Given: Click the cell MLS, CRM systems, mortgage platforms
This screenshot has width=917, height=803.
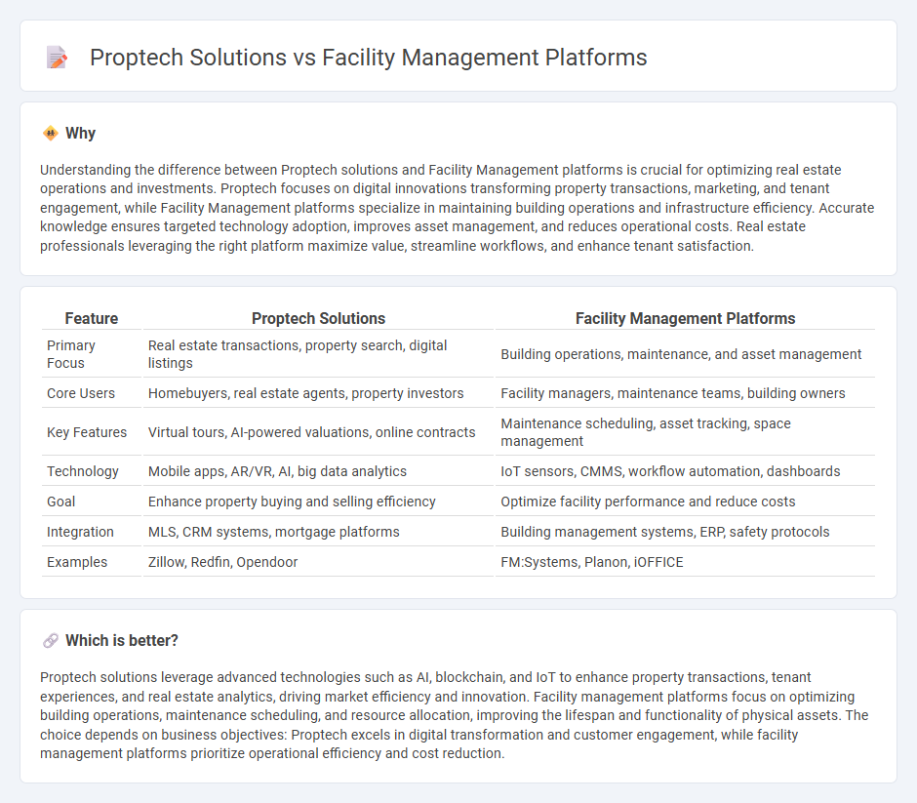Looking at the screenshot, I should pyautogui.click(x=318, y=532).
